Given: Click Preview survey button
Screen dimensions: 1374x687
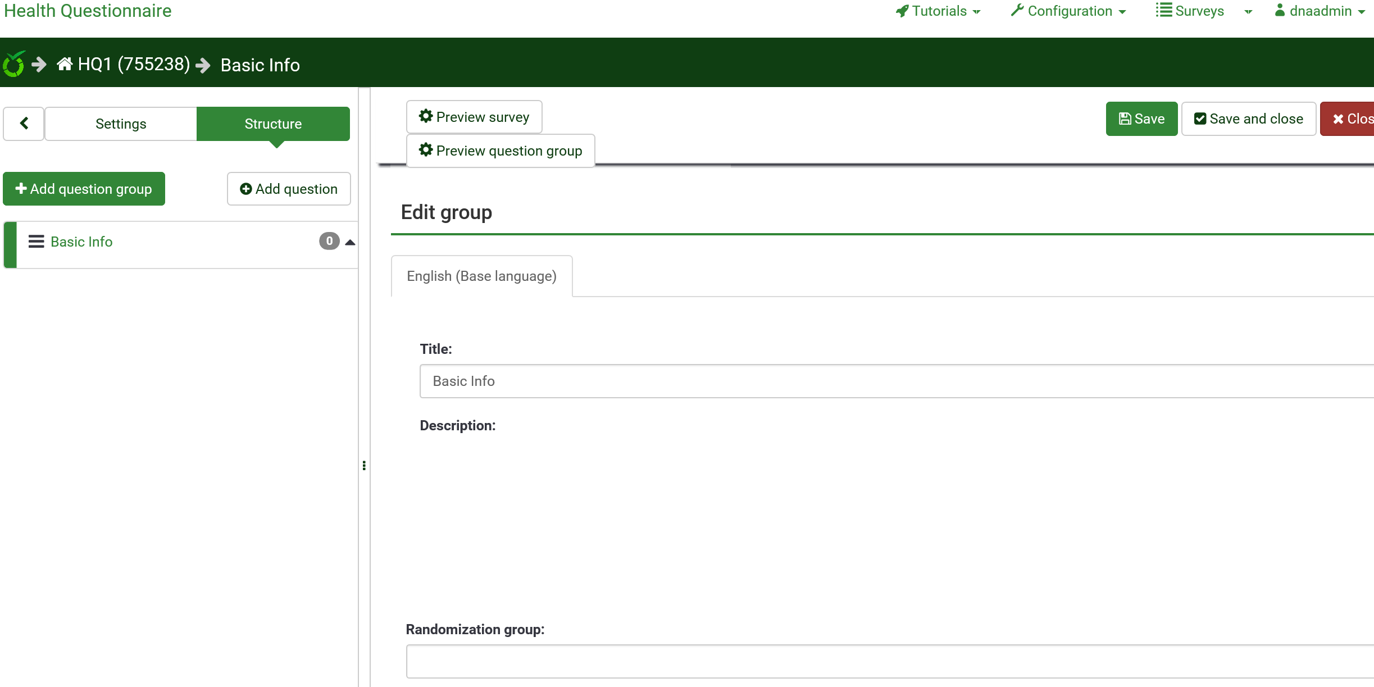Looking at the screenshot, I should coord(474,117).
